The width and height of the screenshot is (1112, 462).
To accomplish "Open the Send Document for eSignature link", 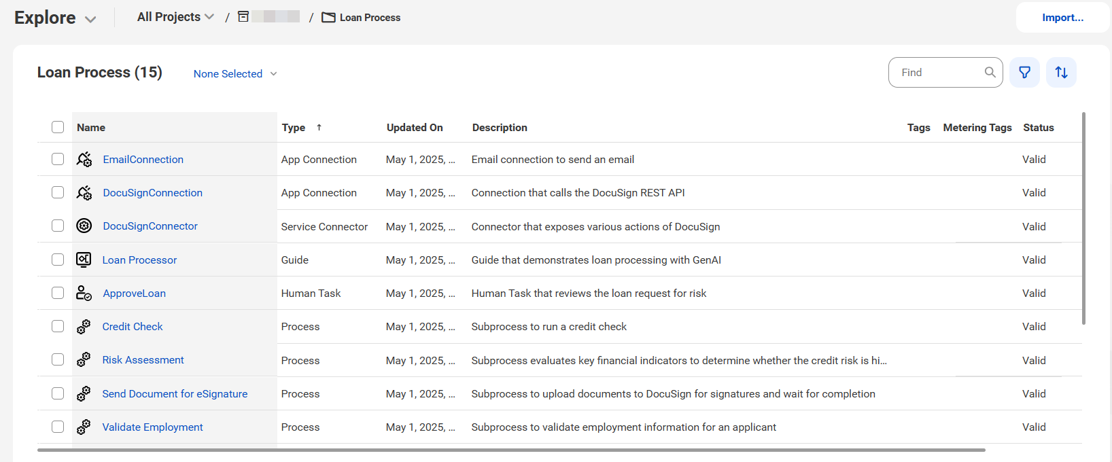I will [175, 393].
